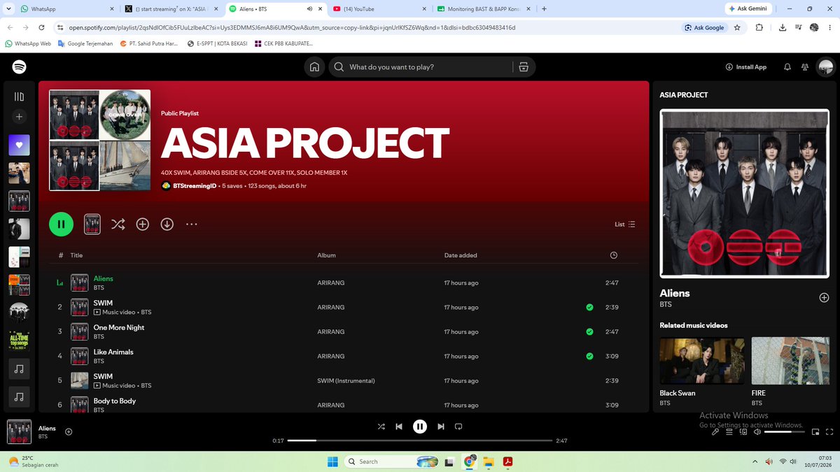The width and height of the screenshot is (840, 472).
Task: Pause the playlist with the green button
Action: pyautogui.click(x=62, y=224)
